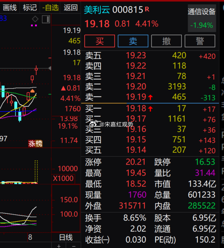Screen dimensions: 224x248
Task: Toggle the split panel layout icon
Action: click(x=46, y=19)
